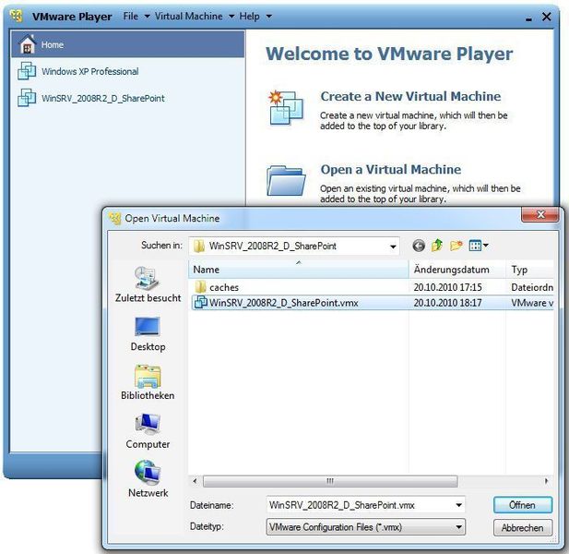Go up one folder level in dialog
This screenshot has height=554, width=569.
pyautogui.click(x=437, y=246)
